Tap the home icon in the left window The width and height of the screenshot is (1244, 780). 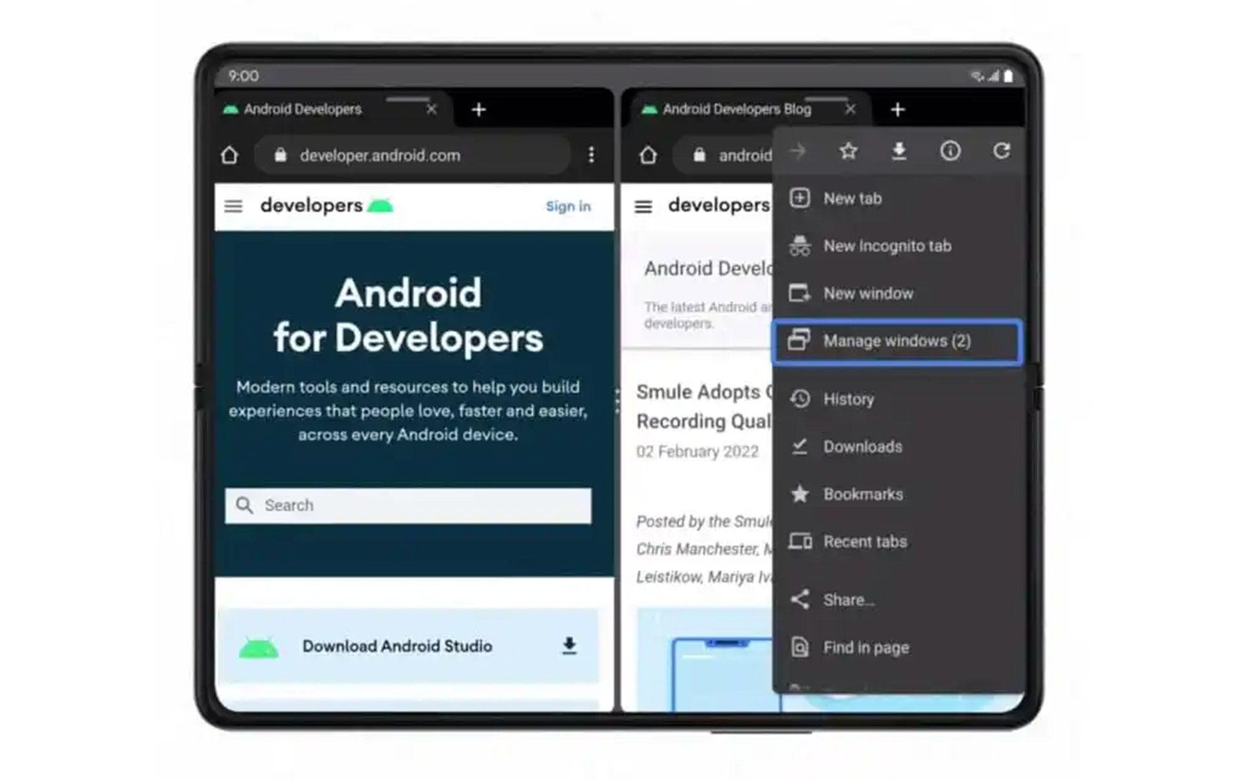pos(229,155)
